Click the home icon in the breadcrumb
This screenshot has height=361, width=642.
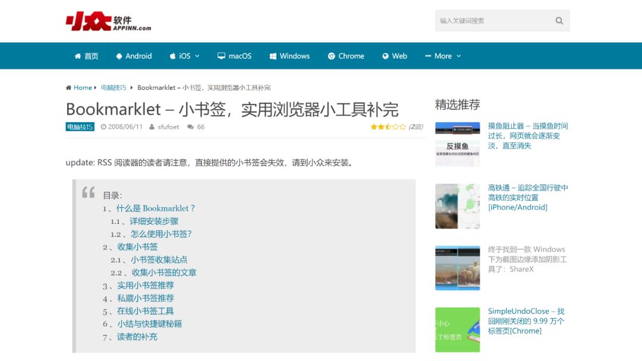[x=68, y=87]
